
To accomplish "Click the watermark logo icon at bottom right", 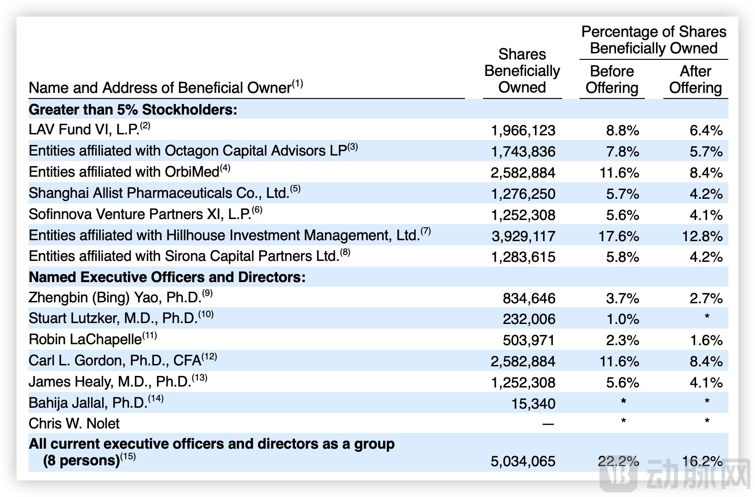I will (618, 474).
